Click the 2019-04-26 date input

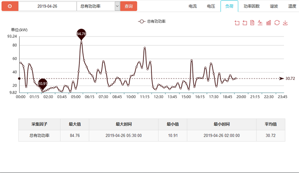tap(47, 6)
